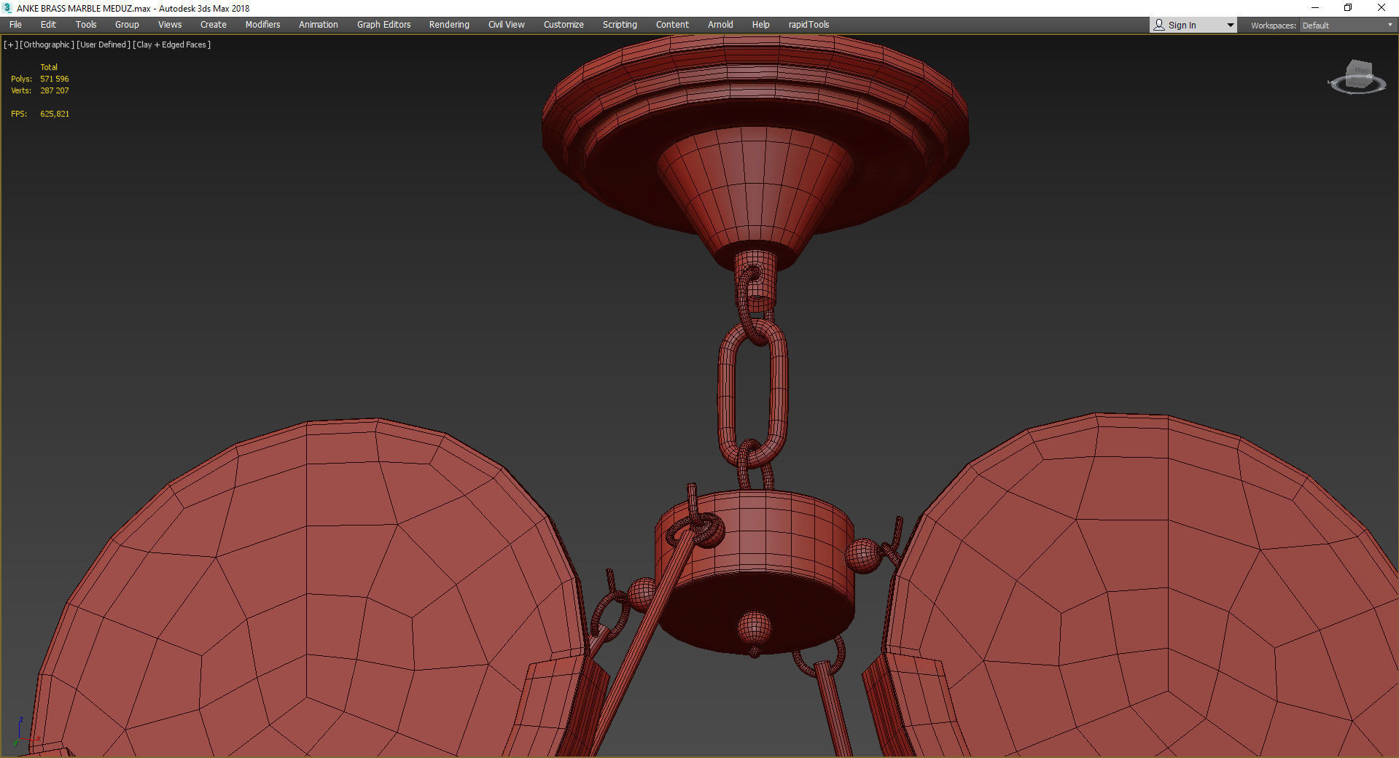Click the 3ds Max application icon

pyautogui.click(x=7, y=8)
